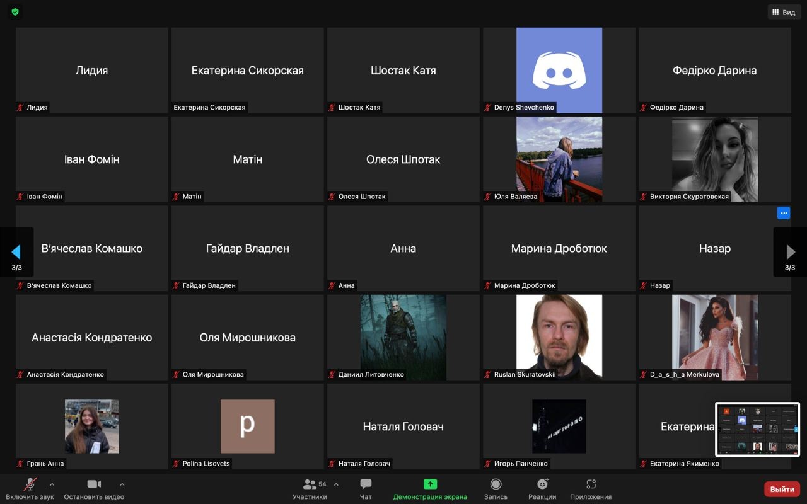This screenshot has width=807, height=504.
Task: Go to previous gallery page arrow
Action: [16, 252]
